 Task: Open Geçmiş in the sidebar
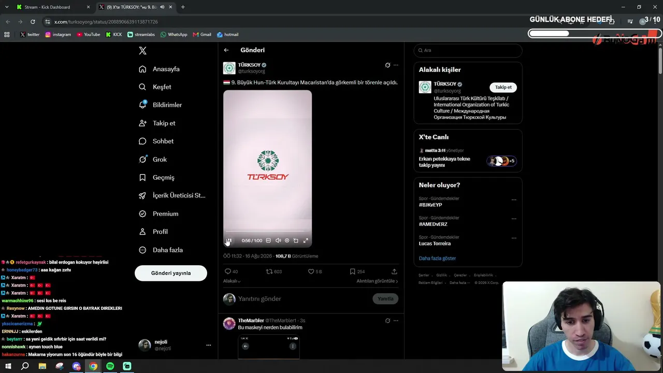point(157,178)
